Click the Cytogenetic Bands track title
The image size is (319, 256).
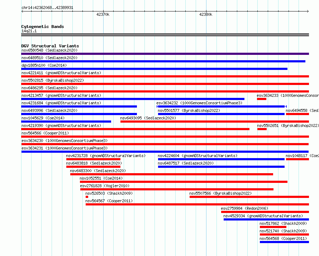[x=43, y=27]
